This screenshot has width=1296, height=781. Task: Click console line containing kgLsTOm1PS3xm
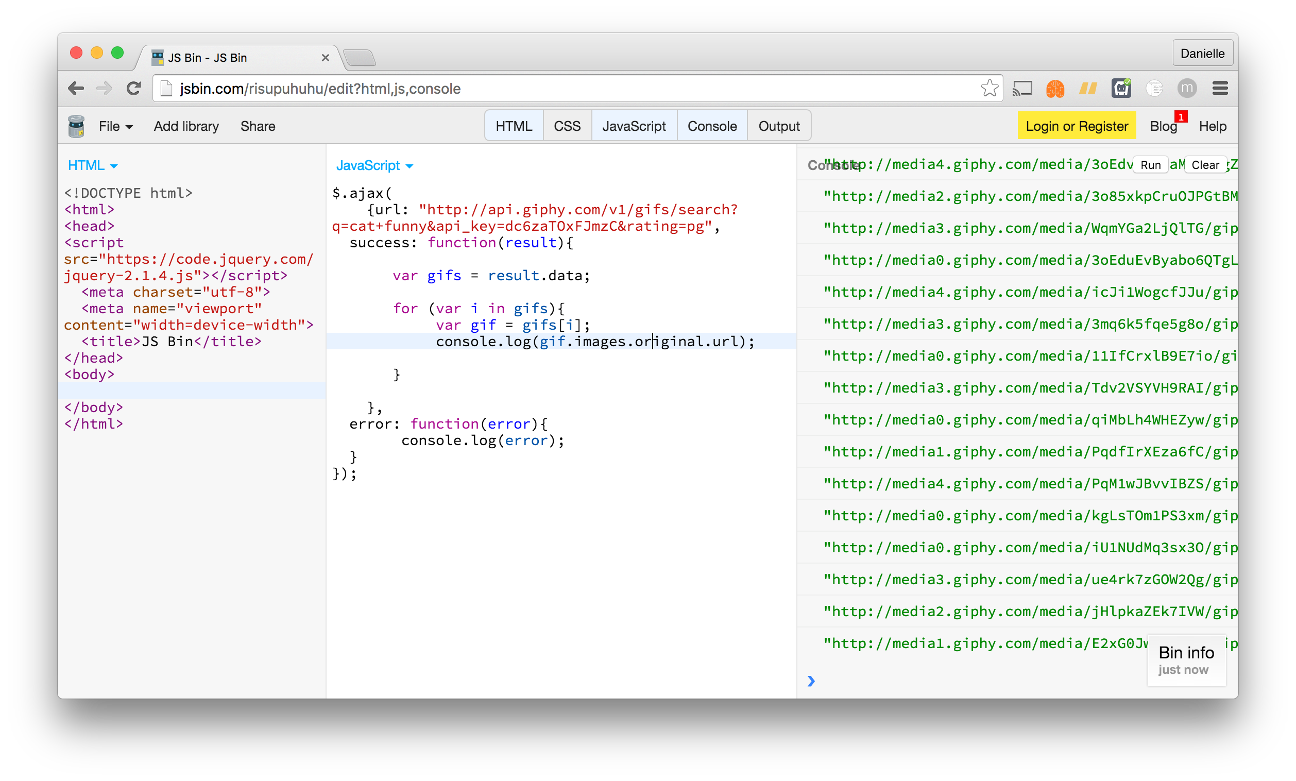[x=1017, y=516]
